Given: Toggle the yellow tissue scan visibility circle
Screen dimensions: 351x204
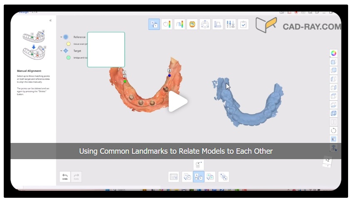Looking at the screenshot, I should pyautogui.click(x=68, y=44).
